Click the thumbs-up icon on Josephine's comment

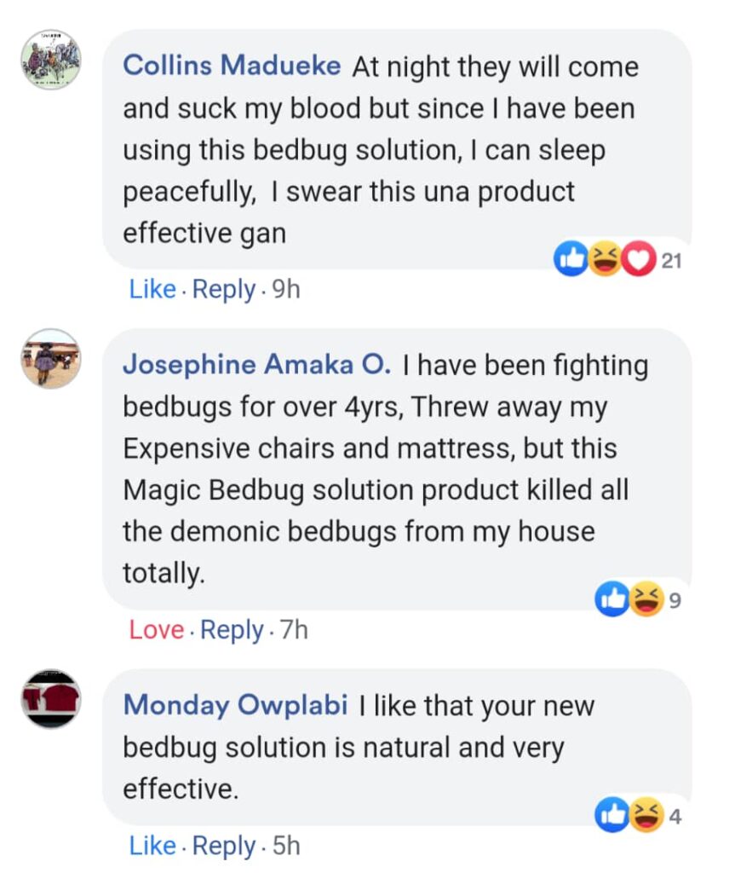tap(613, 601)
